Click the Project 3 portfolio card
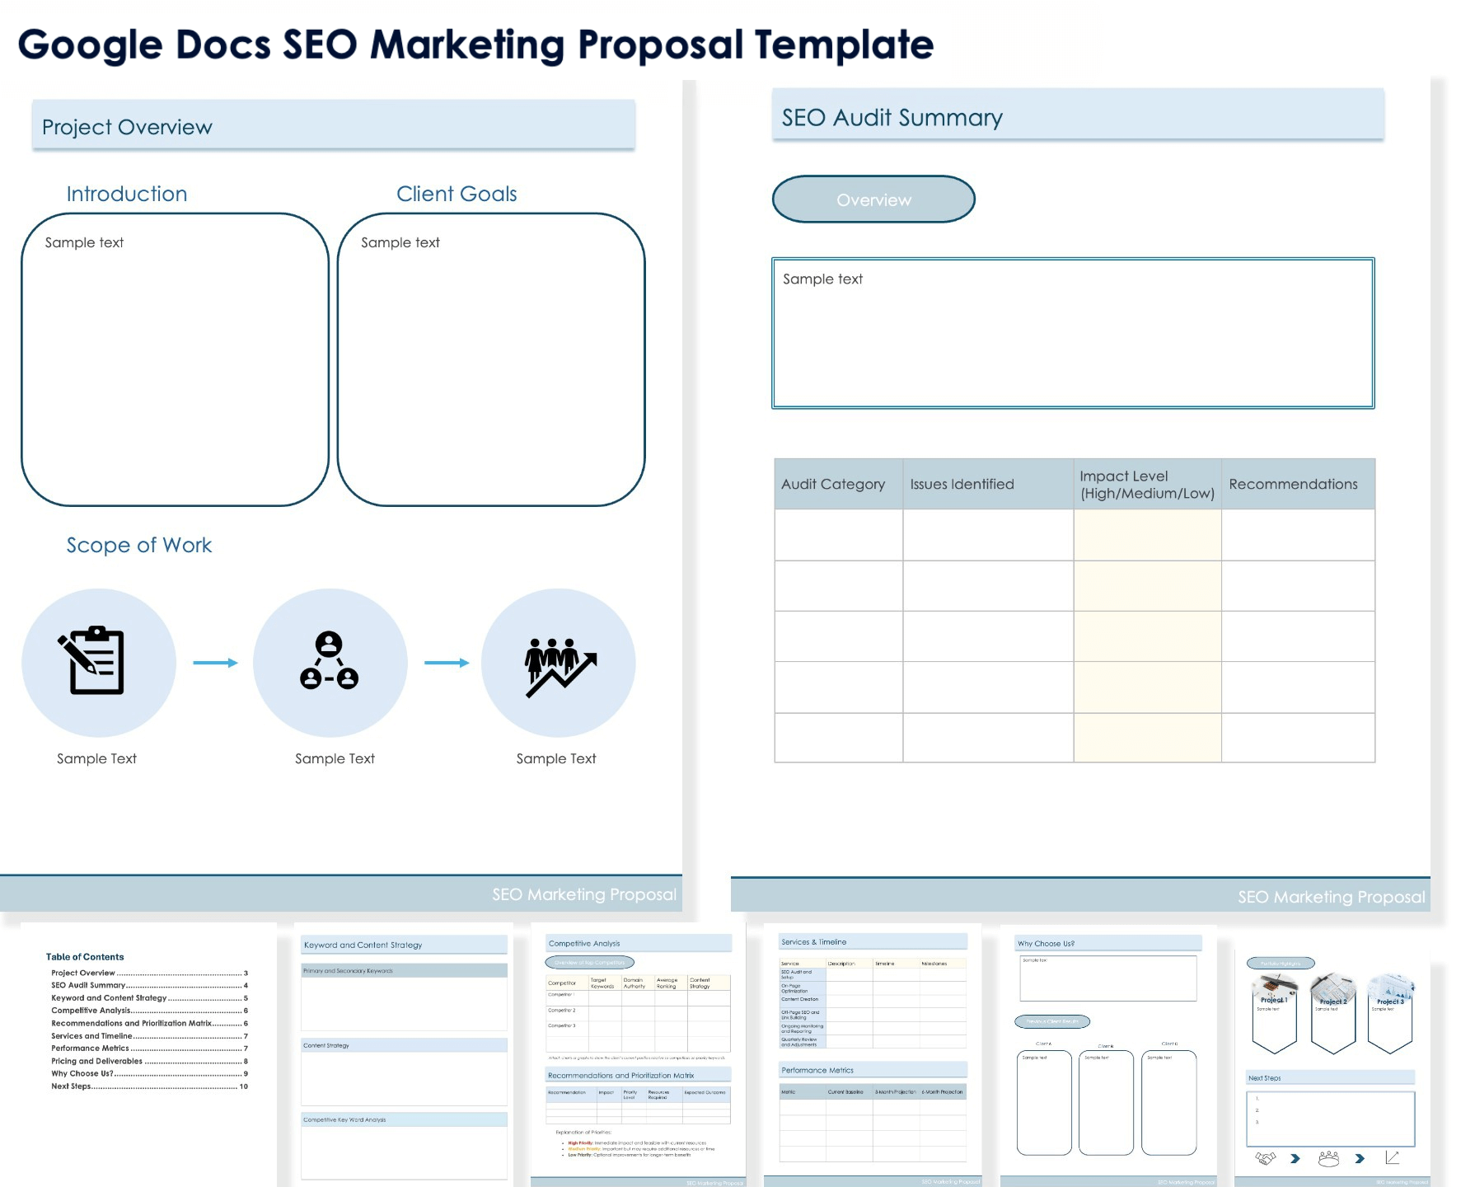 [1390, 1014]
